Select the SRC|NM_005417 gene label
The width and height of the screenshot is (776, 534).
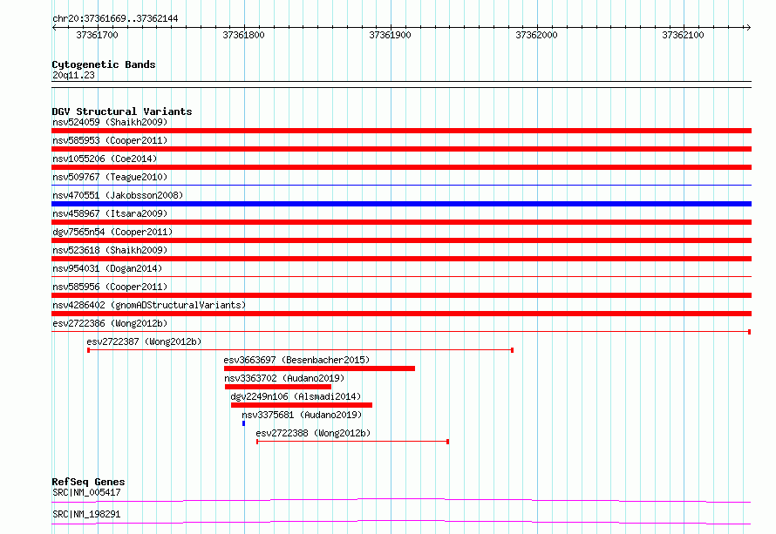pos(86,492)
